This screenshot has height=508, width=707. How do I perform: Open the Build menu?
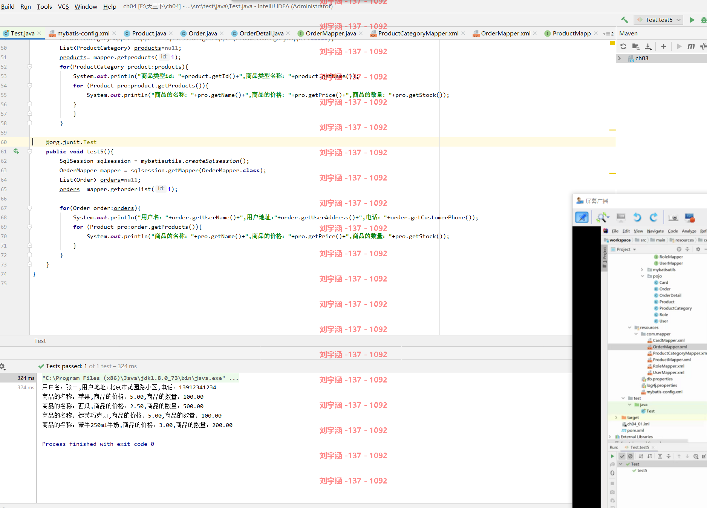click(8, 6)
